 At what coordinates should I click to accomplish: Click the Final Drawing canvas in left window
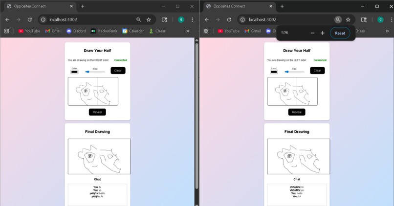click(99, 156)
